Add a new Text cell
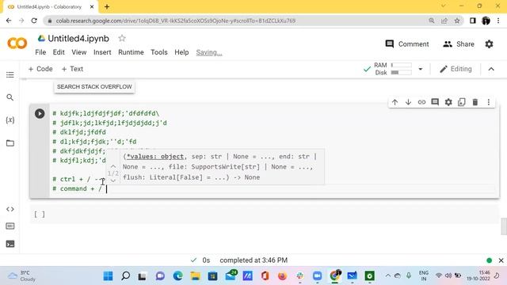The height and width of the screenshot is (285, 507). pos(72,69)
